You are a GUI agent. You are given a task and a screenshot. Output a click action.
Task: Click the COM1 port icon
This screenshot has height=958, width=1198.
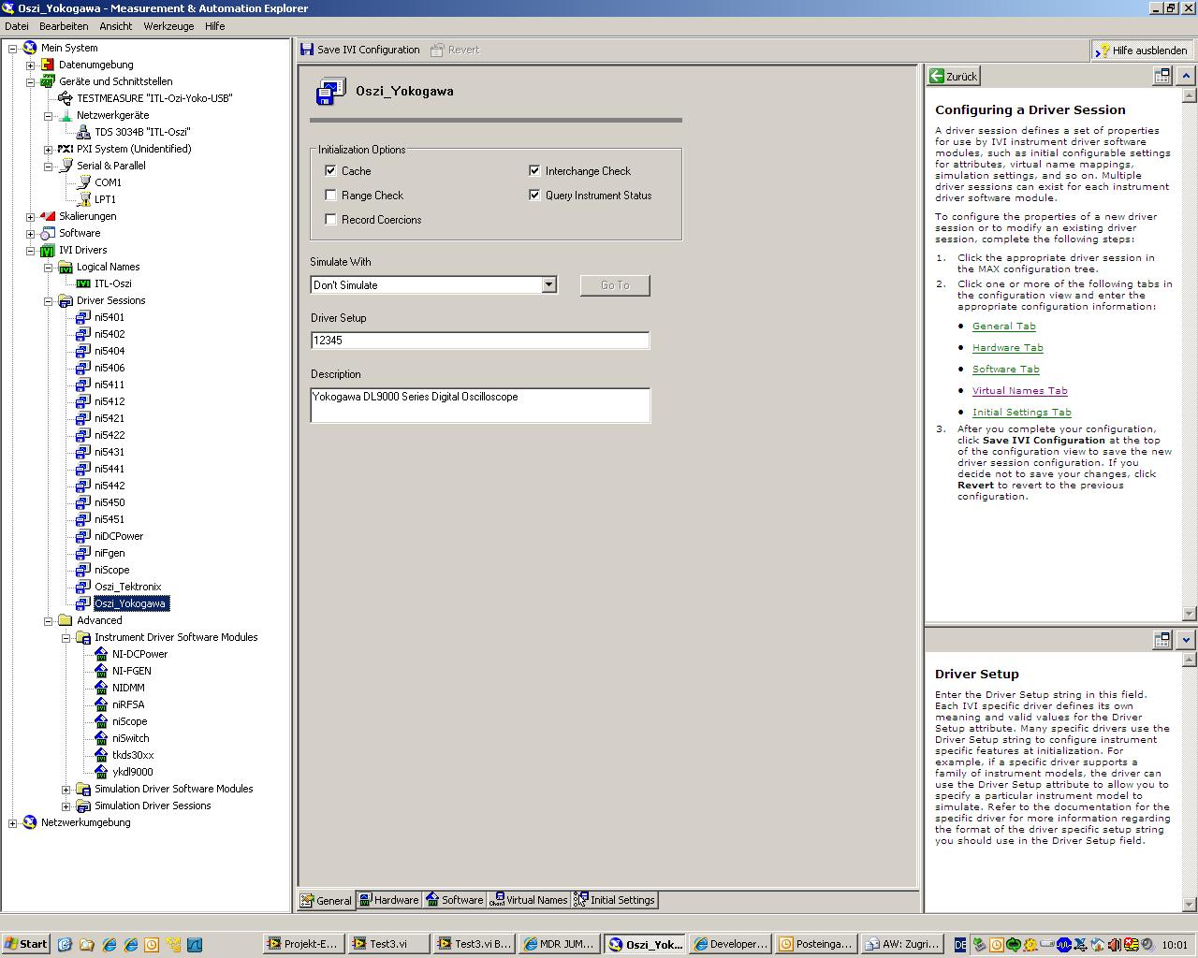[x=83, y=182]
